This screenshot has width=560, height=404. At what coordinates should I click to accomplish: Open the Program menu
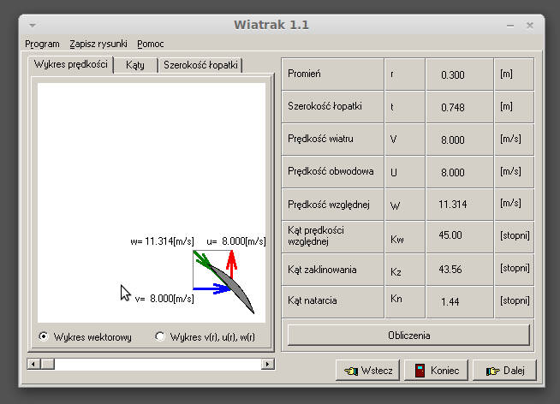(x=42, y=44)
